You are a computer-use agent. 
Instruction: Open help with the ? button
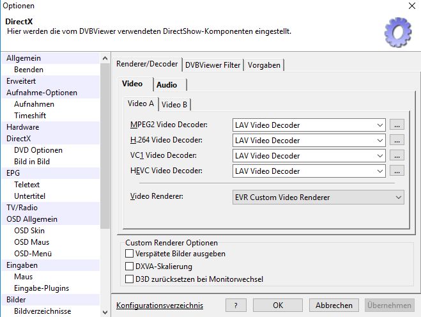point(236,305)
